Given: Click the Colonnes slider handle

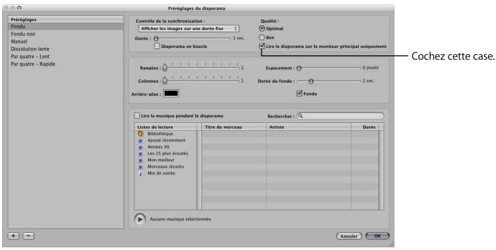Looking at the screenshot, I should tap(165, 81).
